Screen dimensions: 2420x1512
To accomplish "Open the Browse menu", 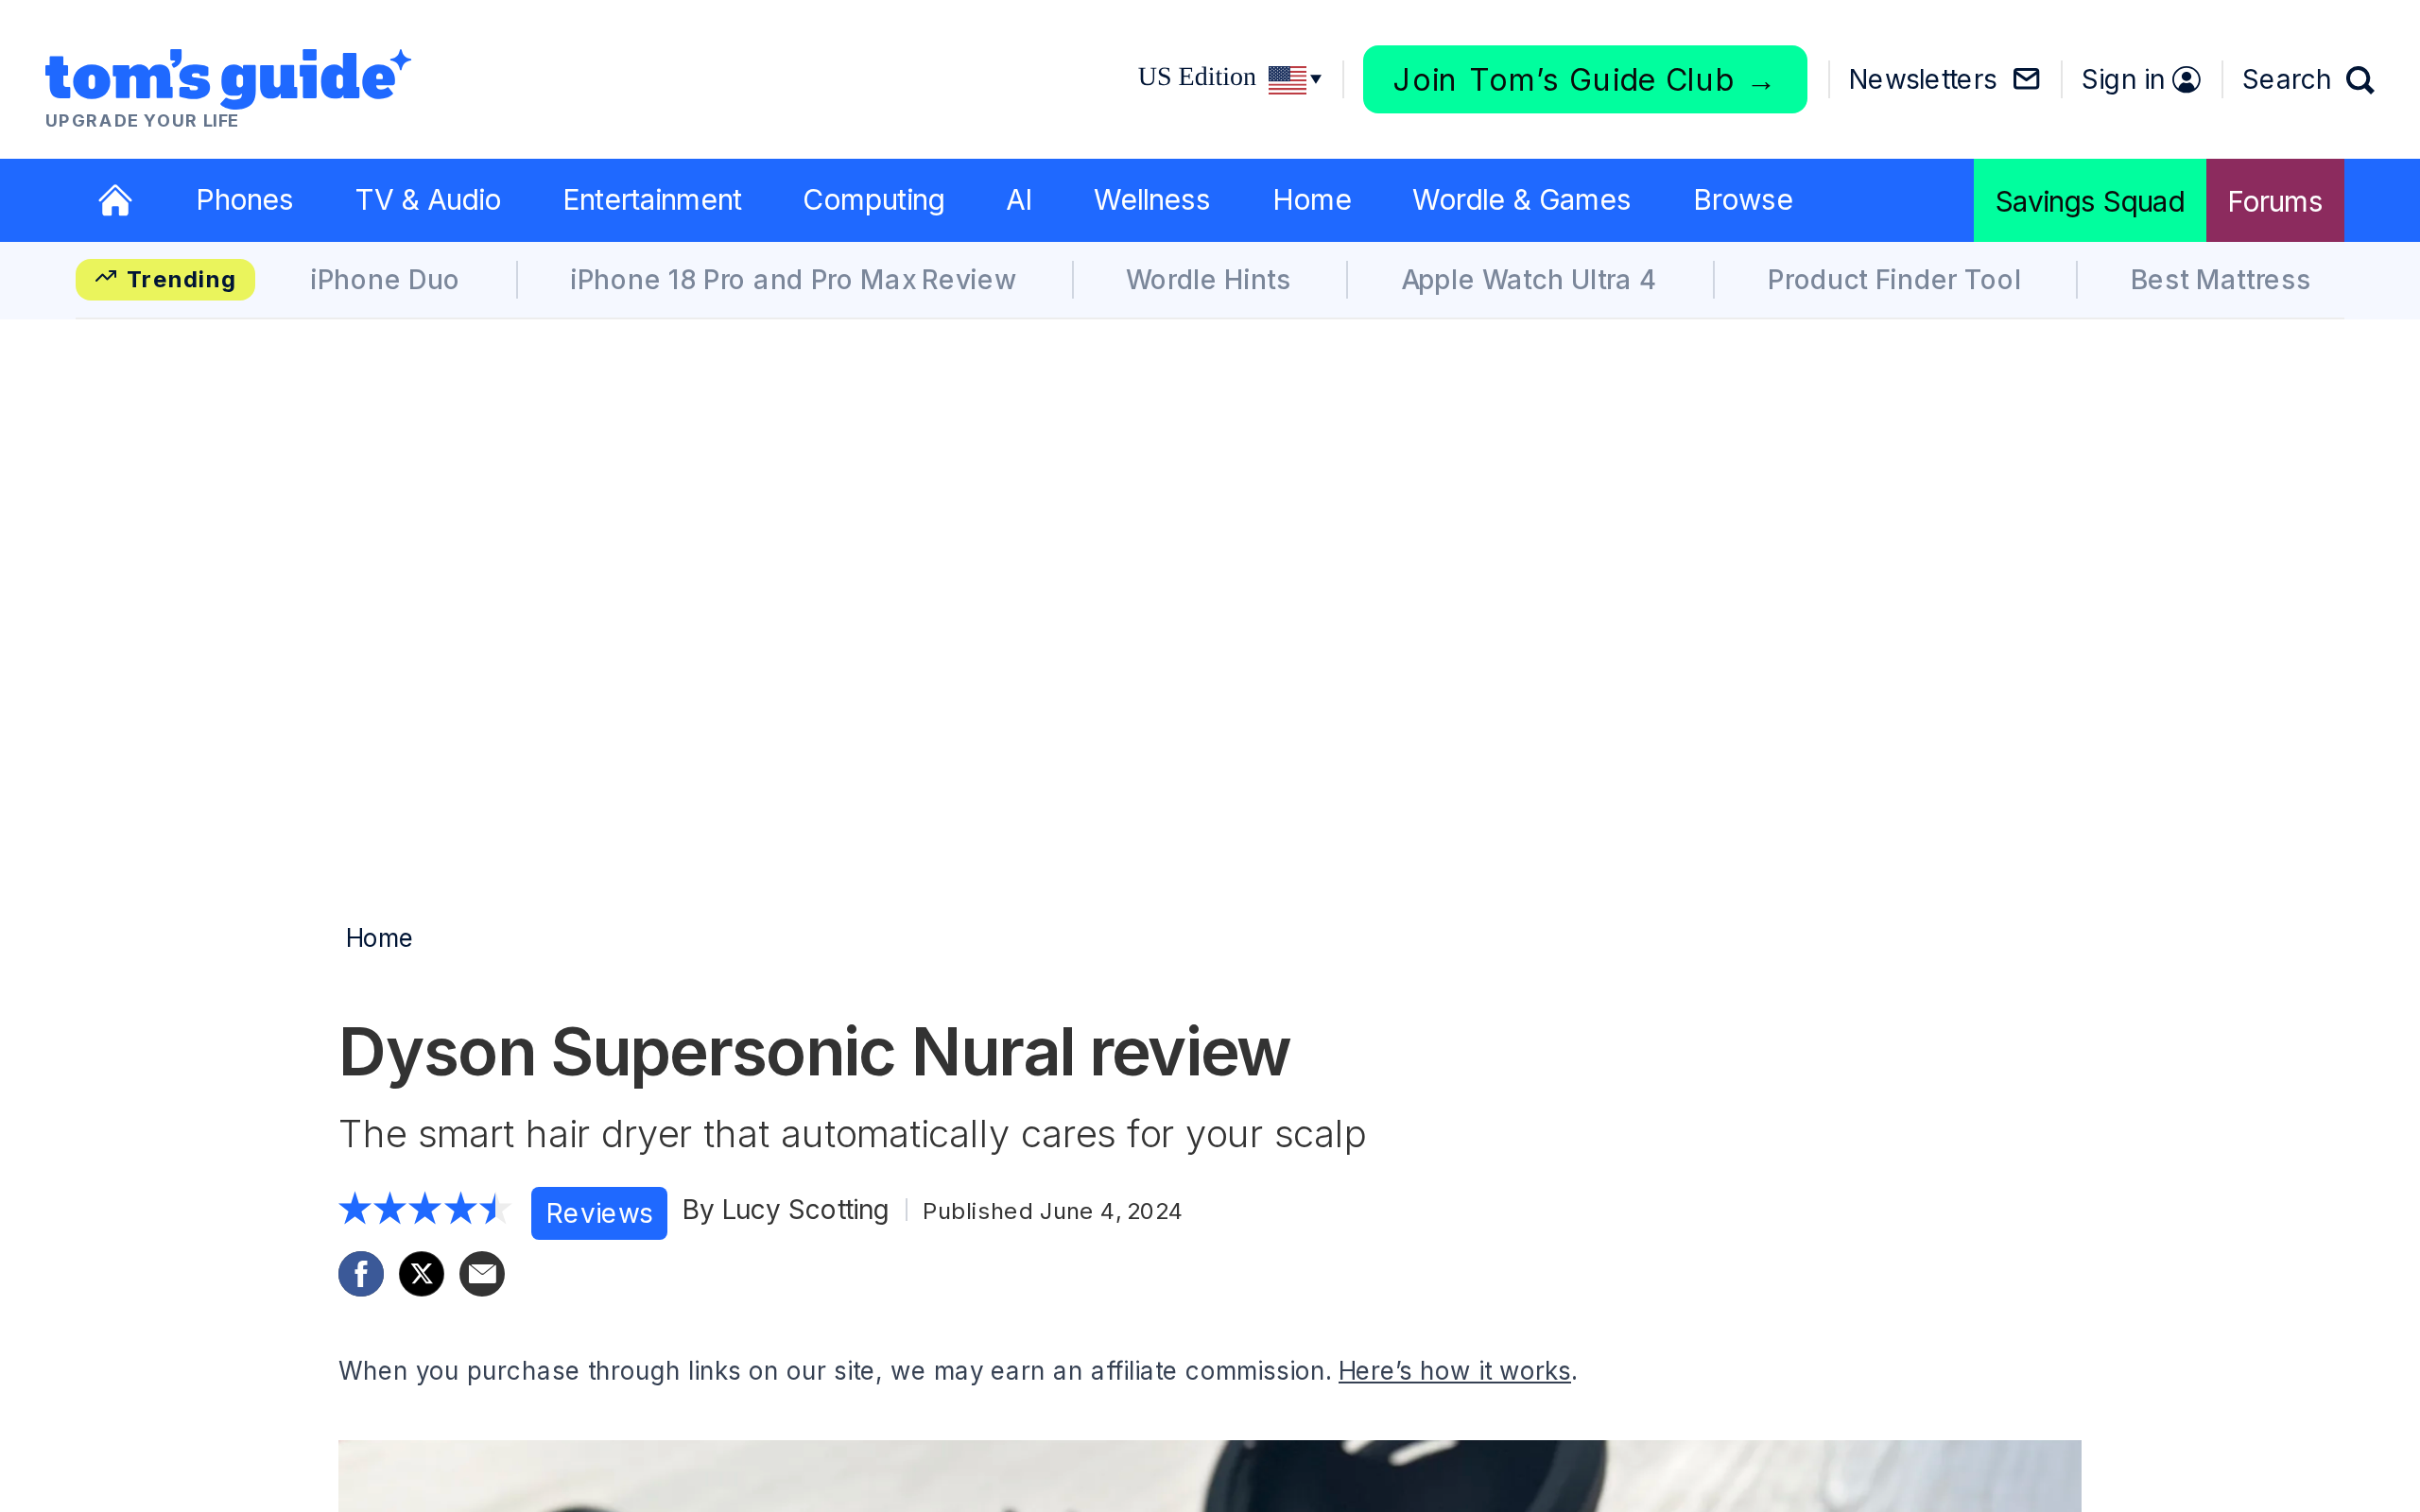I will [x=1743, y=200].
